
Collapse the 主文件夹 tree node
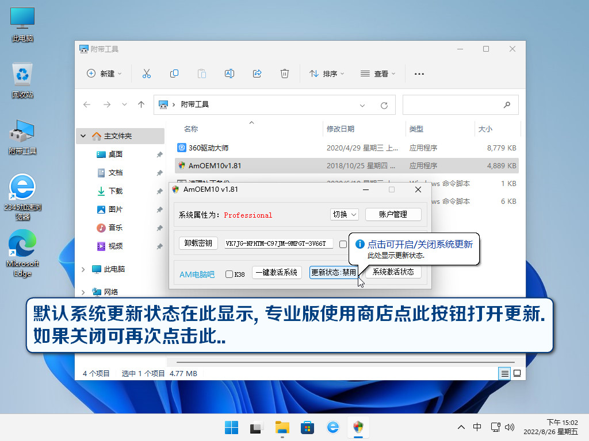[x=83, y=136]
